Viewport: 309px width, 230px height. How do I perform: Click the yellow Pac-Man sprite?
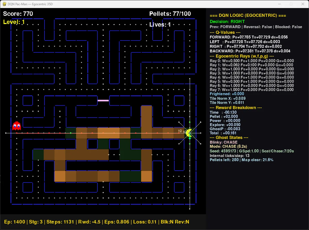tap(189, 133)
